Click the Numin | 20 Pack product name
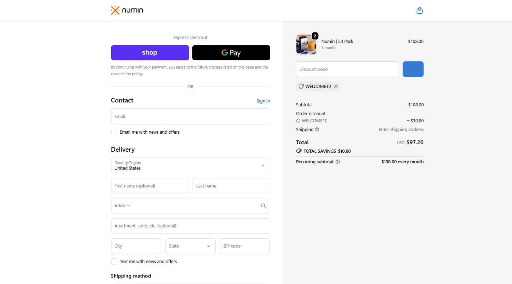Viewport: 512px width, 284px height. [x=337, y=41]
